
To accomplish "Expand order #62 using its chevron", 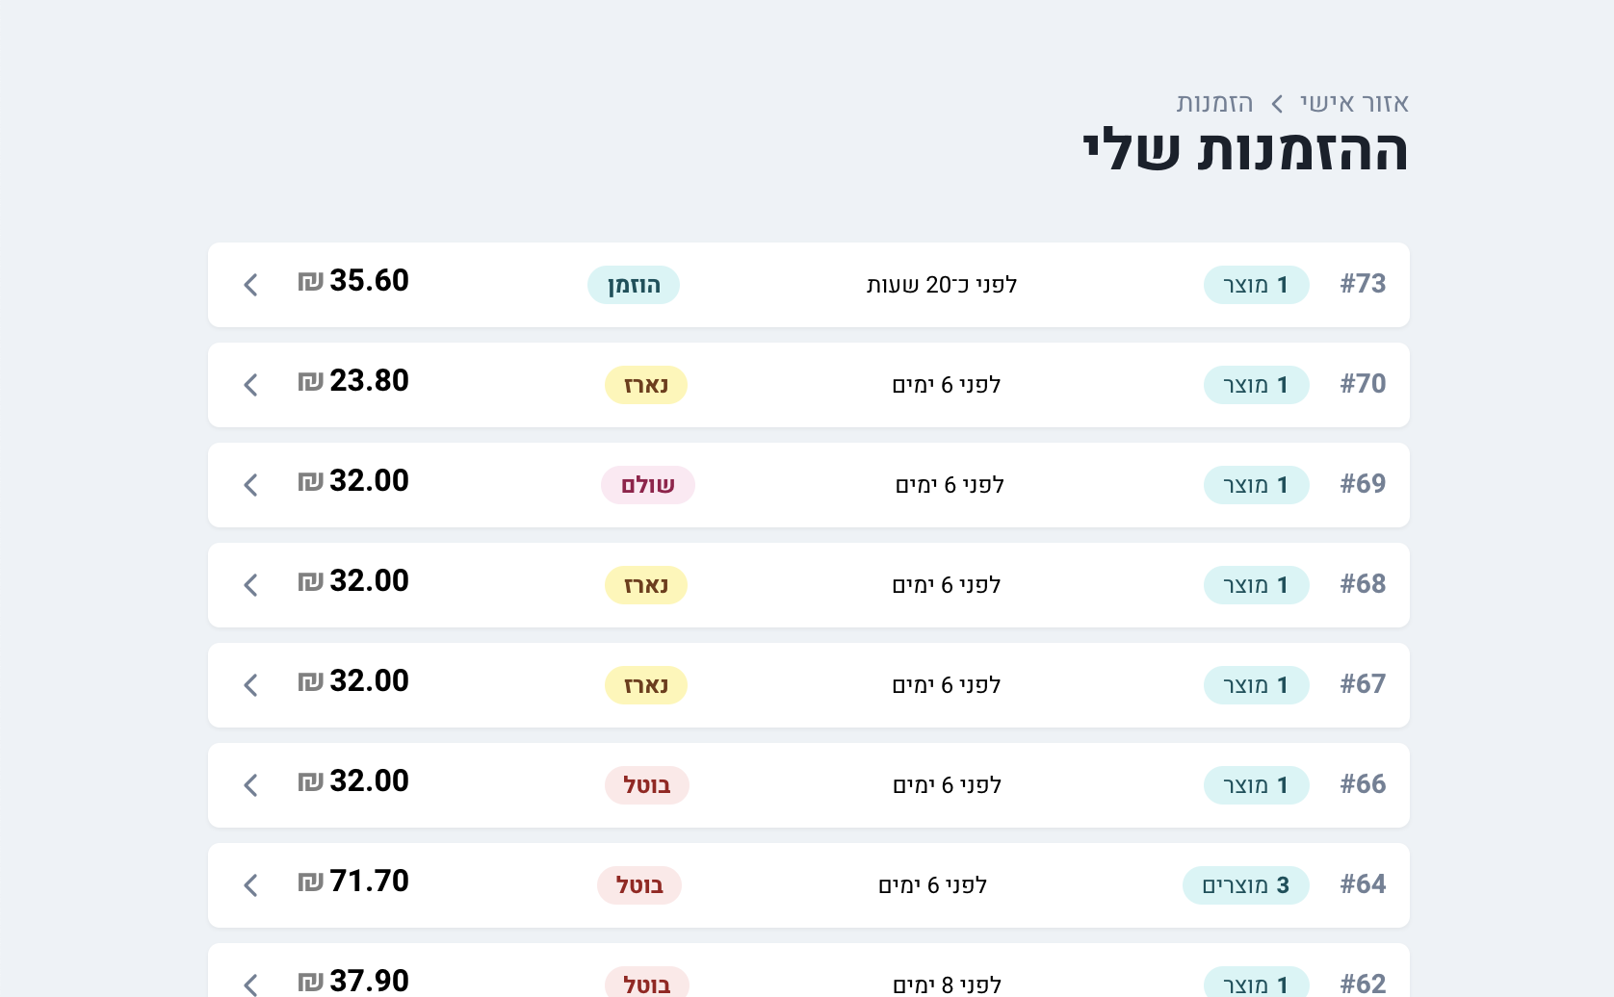I will tap(250, 984).
